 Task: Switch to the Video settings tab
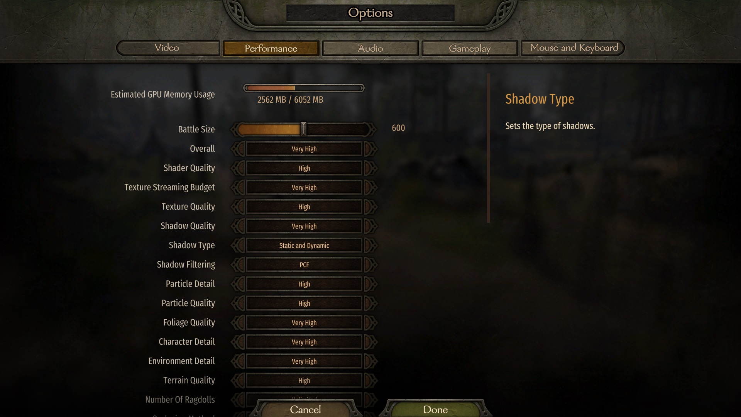click(x=167, y=48)
